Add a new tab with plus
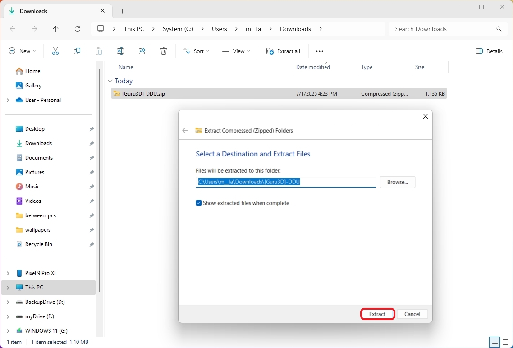 [122, 11]
